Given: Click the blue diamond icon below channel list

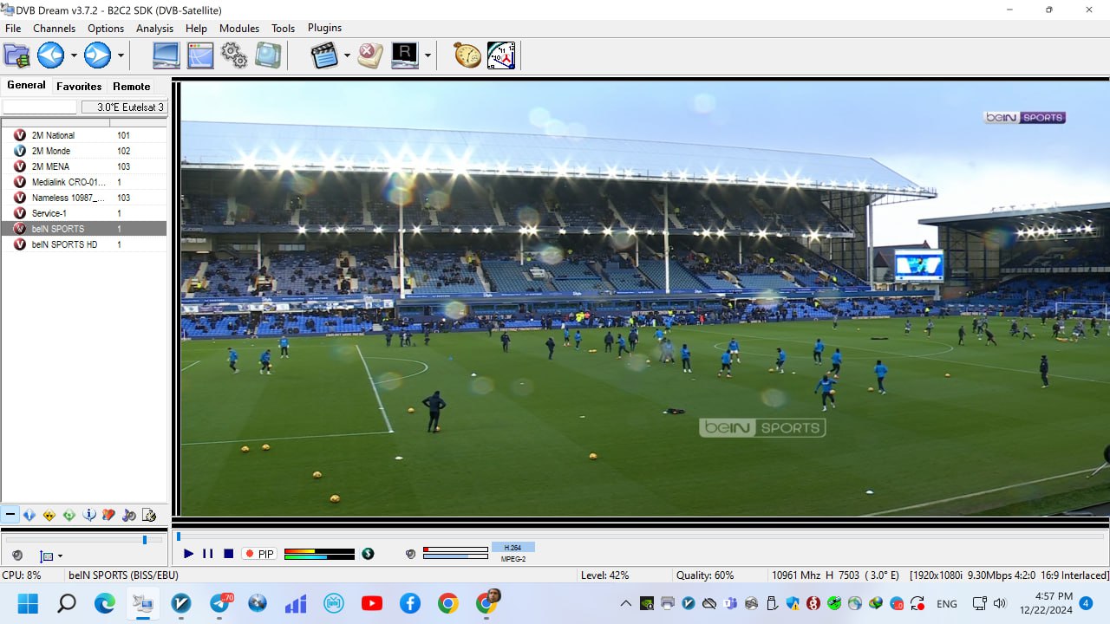Looking at the screenshot, I should pos(29,515).
